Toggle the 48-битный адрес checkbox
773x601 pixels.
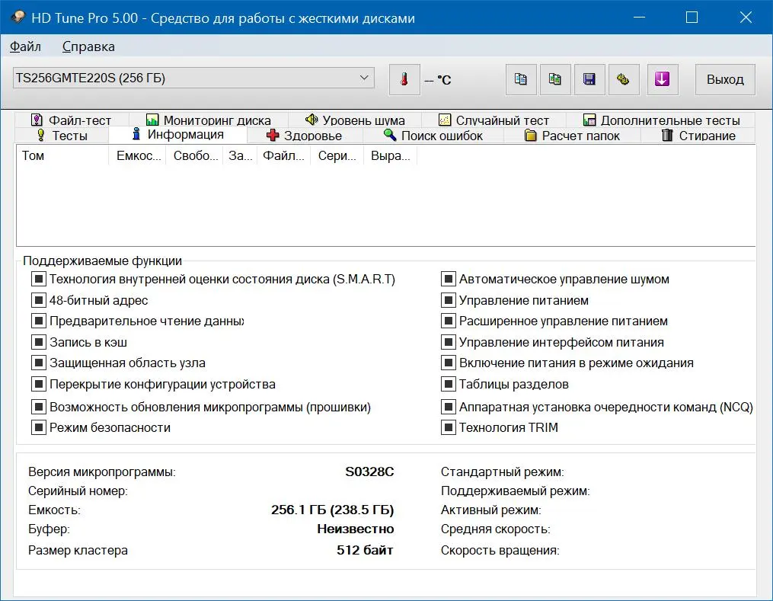(x=38, y=300)
